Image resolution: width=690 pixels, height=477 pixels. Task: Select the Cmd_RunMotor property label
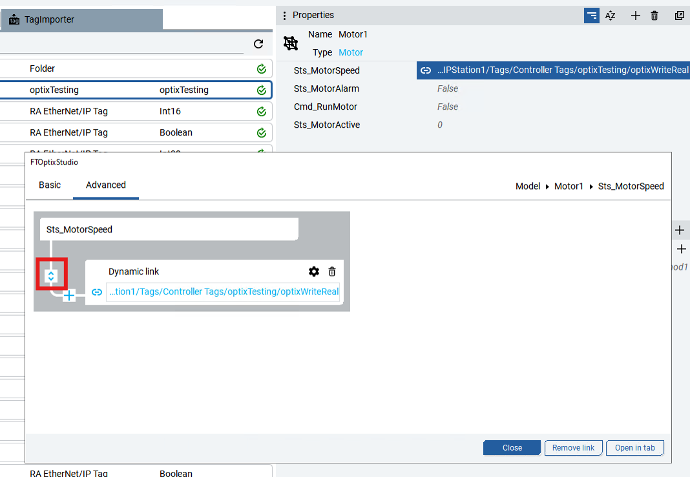point(325,107)
